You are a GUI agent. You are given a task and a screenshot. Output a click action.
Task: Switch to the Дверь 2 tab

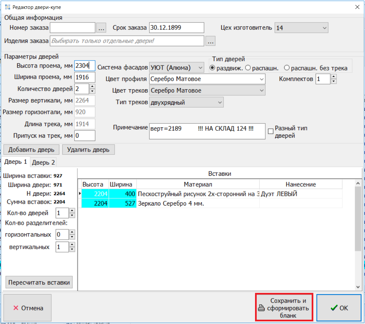tap(43, 162)
